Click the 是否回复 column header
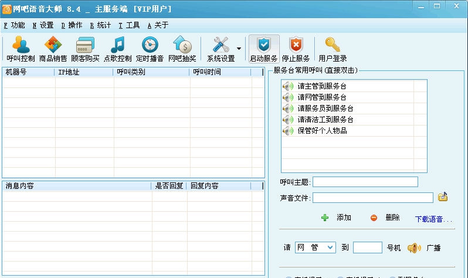The height and width of the screenshot is (278, 468). point(169,186)
